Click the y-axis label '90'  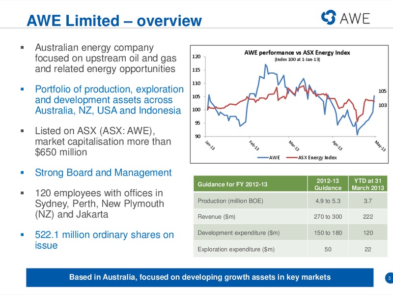click(x=197, y=136)
